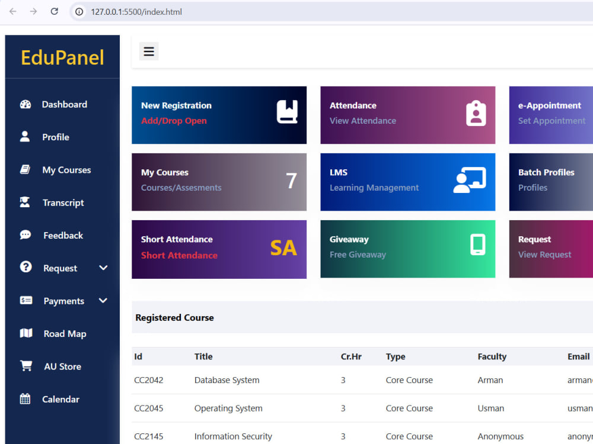Click the Add/Drop Open link
Image resolution: width=593 pixels, height=444 pixels.
click(x=174, y=121)
